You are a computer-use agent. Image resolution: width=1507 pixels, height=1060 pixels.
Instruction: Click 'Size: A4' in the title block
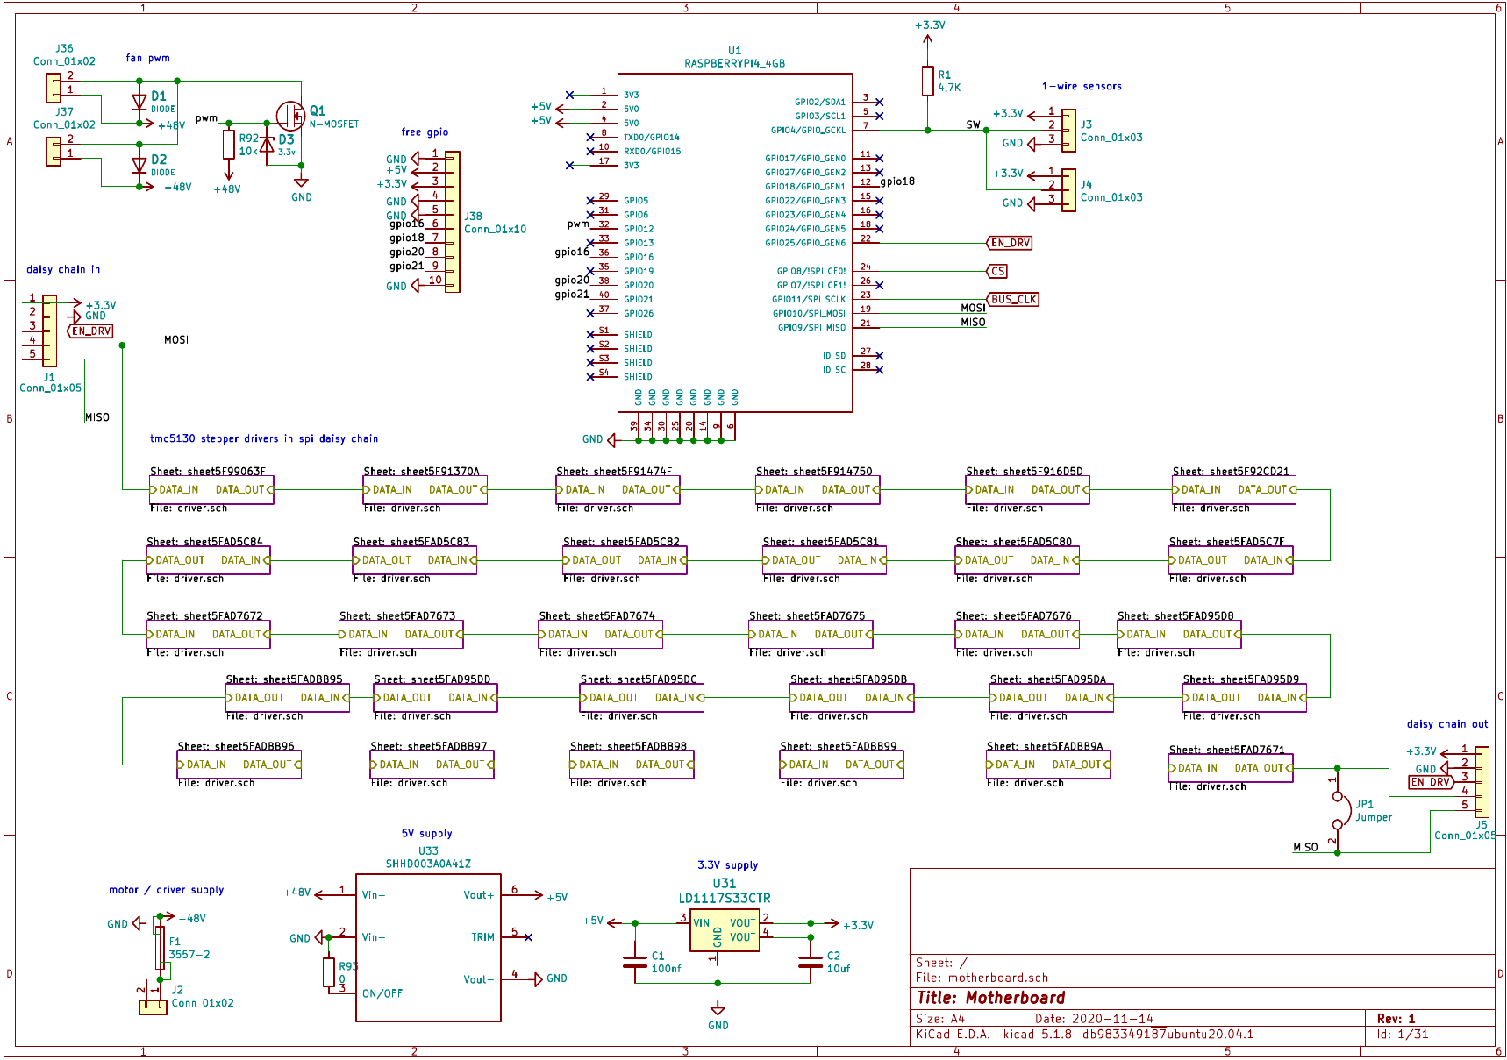(940, 1019)
